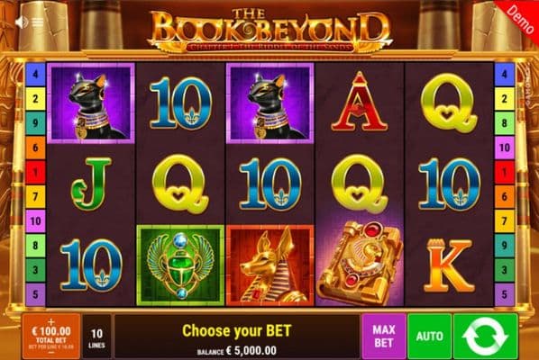The image size is (539, 360).
Task: Open the hamburger menu at top left
Action: coord(38,22)
